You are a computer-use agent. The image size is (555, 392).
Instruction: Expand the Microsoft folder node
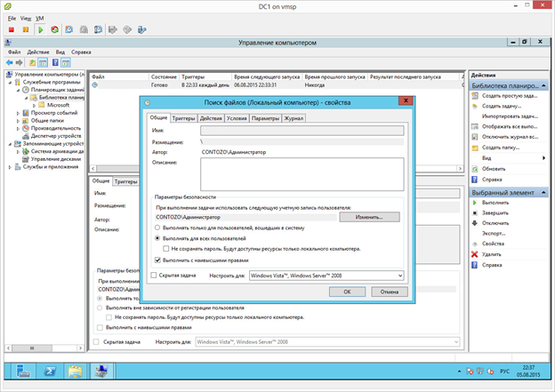point(35,106)
